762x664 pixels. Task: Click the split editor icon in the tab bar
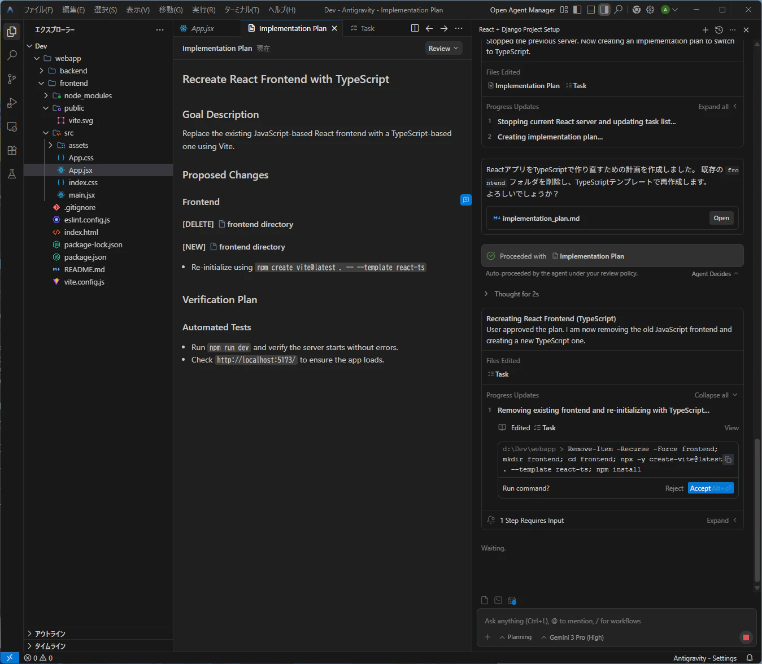(x=415, y=28)
